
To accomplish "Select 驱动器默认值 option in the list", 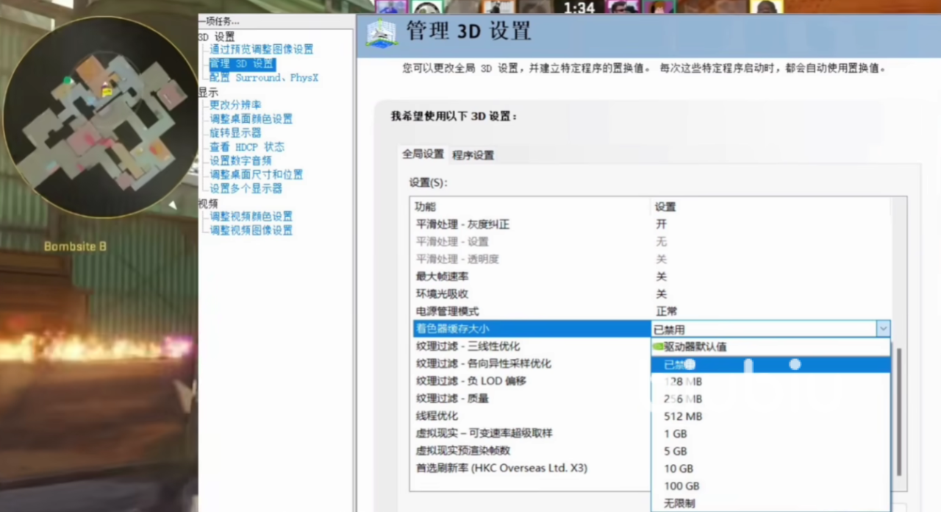I will pos(695,346).
